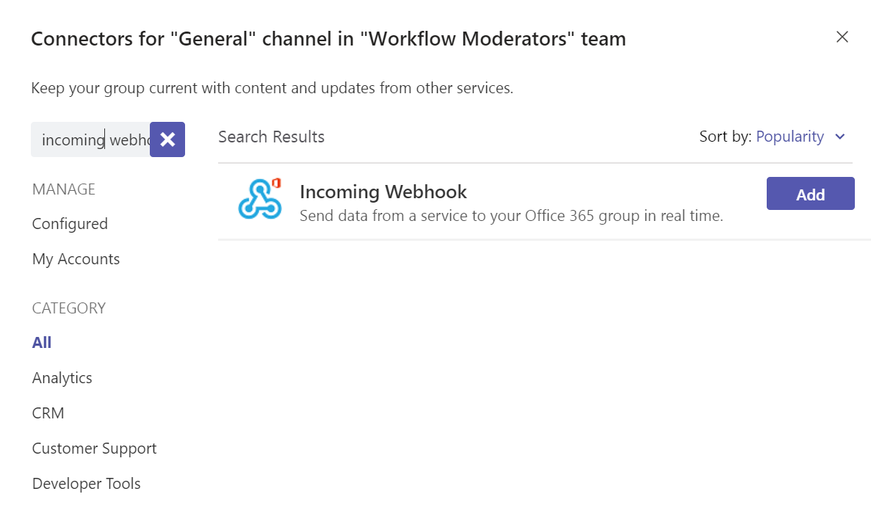Select the currently active All filter
Screen dimensions: 871x530
[x=41, y=342]
